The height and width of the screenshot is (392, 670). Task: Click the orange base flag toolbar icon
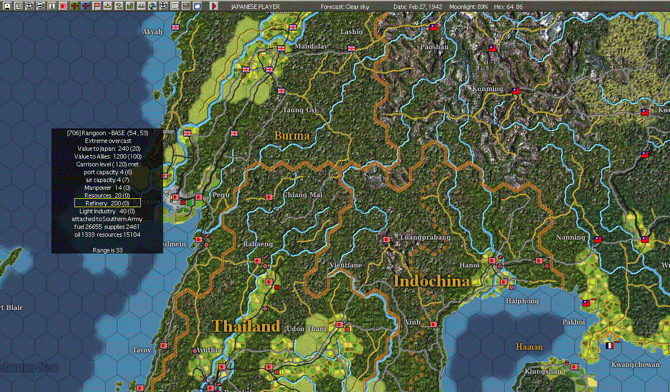tap(97, 6)
